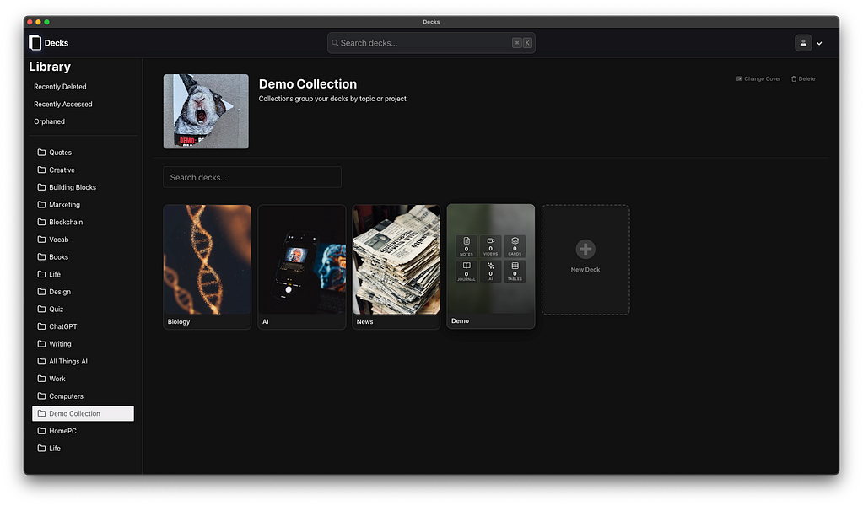Click the Computers folder icon
This screenshot has height=506, width=863.
(x=41, y=396)
